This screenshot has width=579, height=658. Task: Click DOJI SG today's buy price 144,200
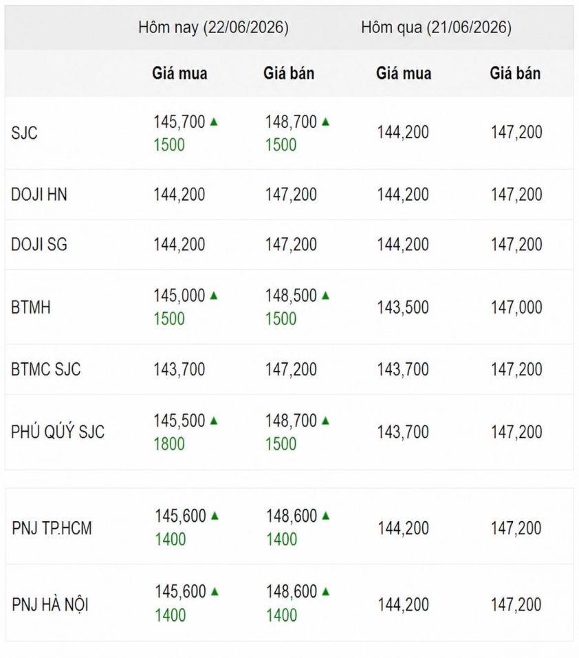click(179, 245)
